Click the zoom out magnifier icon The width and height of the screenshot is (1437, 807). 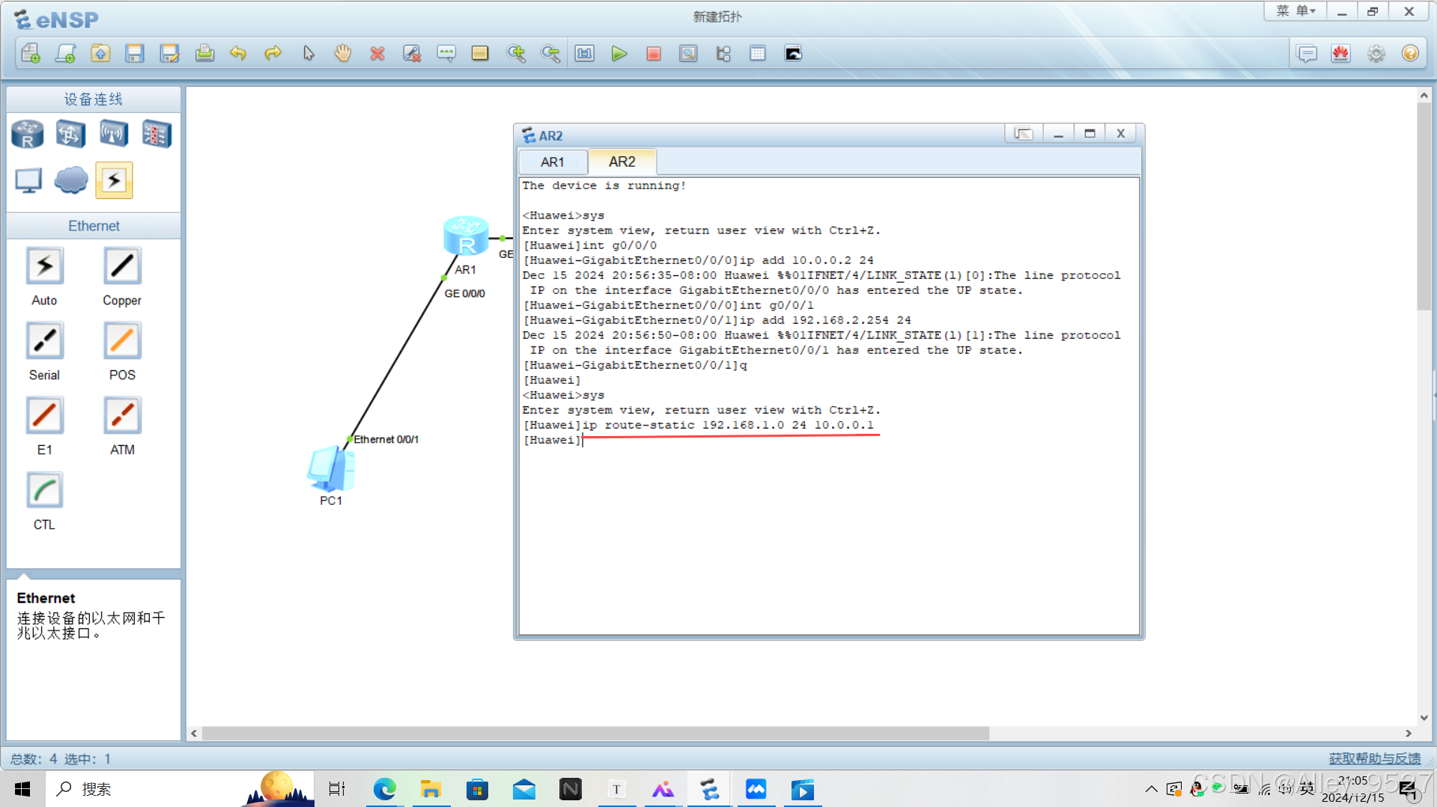point(550,53)
